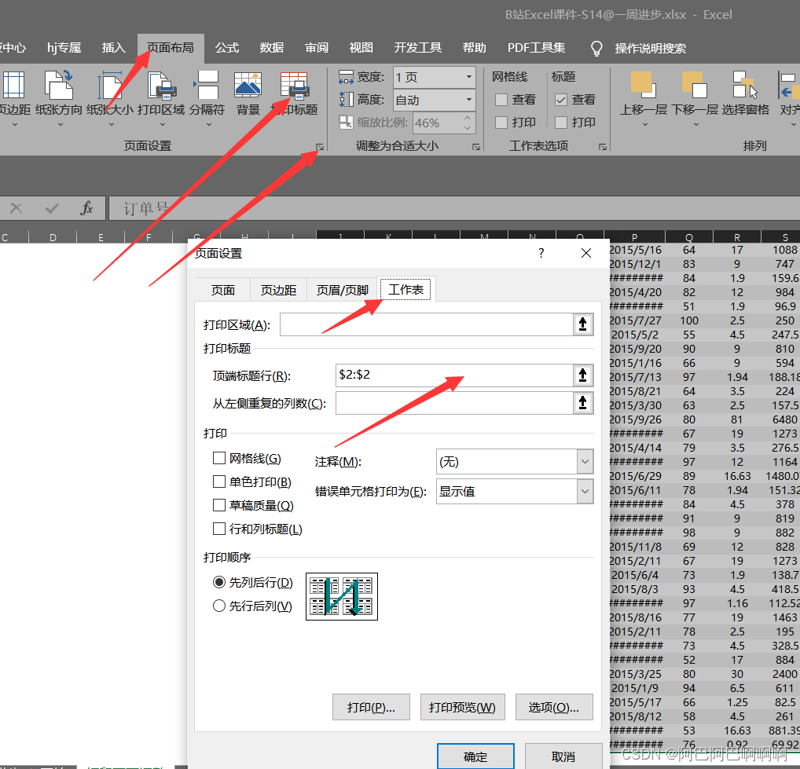Click the Columns to repeat at left field
This screenshot has width=800, height=769.
point(454,403)
